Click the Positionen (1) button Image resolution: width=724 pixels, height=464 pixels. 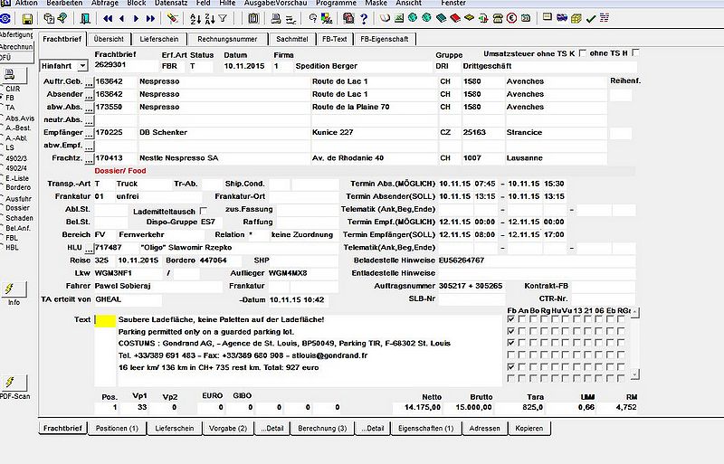click(117, 428)
